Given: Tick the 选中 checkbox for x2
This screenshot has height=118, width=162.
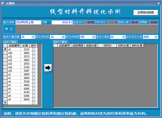Looking at the screenshot, I should [33, 74].
